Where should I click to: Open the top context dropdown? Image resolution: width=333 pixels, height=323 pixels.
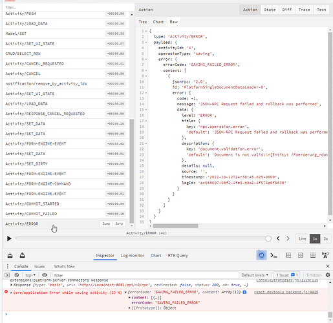[x=30, y=275]
